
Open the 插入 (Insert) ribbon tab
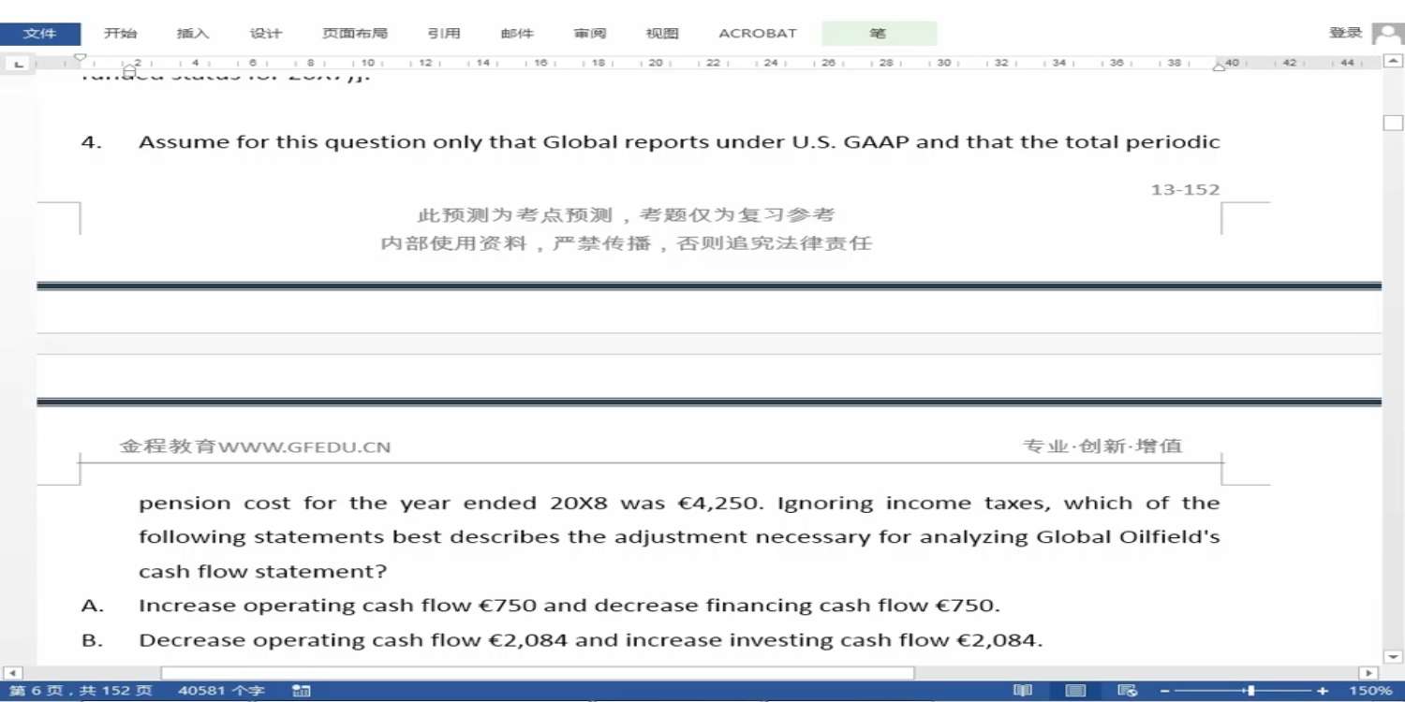point(193,34)
